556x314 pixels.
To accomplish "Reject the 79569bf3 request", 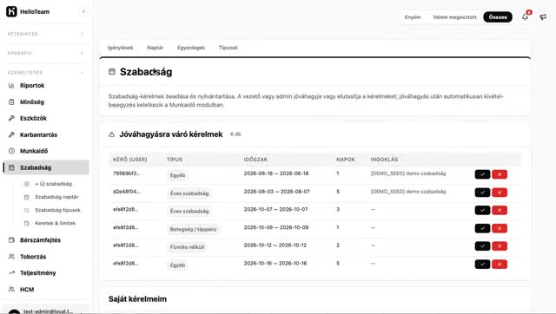I will coord(500,174).
